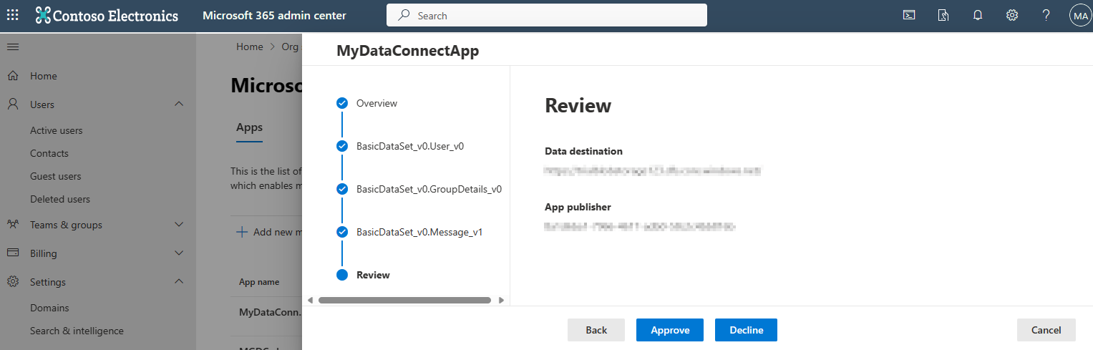1093x350 pixels.
Task: Click in the Search input field
Action: tap(547, 15)
